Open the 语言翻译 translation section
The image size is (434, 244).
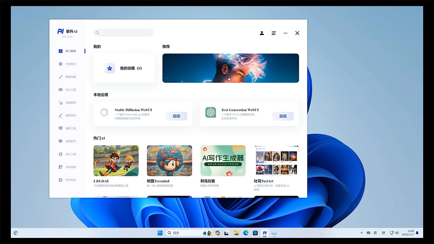tap(67, 103)
